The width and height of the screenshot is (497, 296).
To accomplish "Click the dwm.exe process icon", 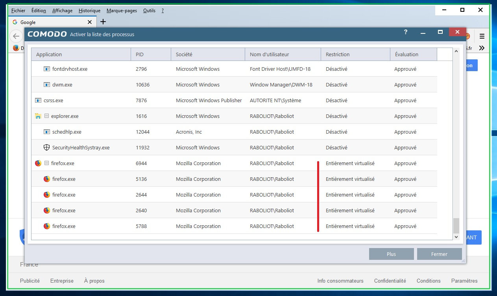I will tap(47, 85).
